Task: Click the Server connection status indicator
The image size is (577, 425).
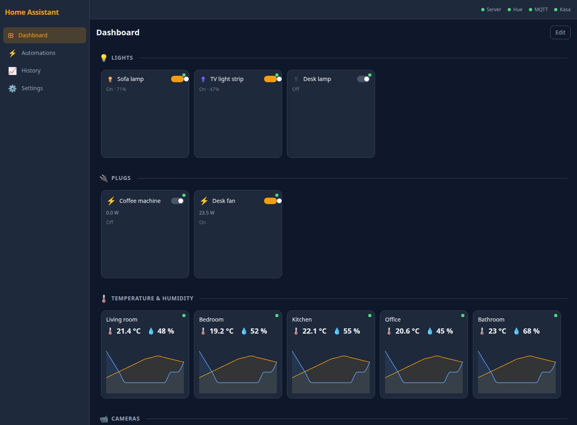Action: click(x=491, y=10)
